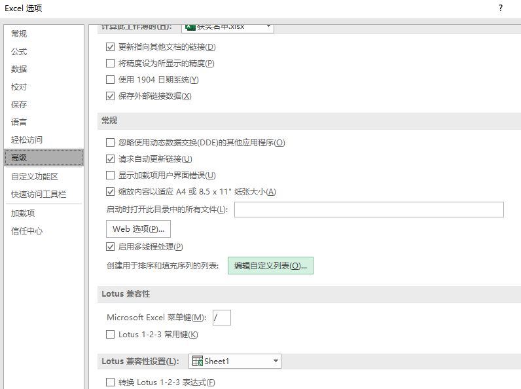The width and height of the screenshot is (521, 389).
Task: Click the Microsoft Excel 菜单键 input field
Action: [x=222, y=317]
